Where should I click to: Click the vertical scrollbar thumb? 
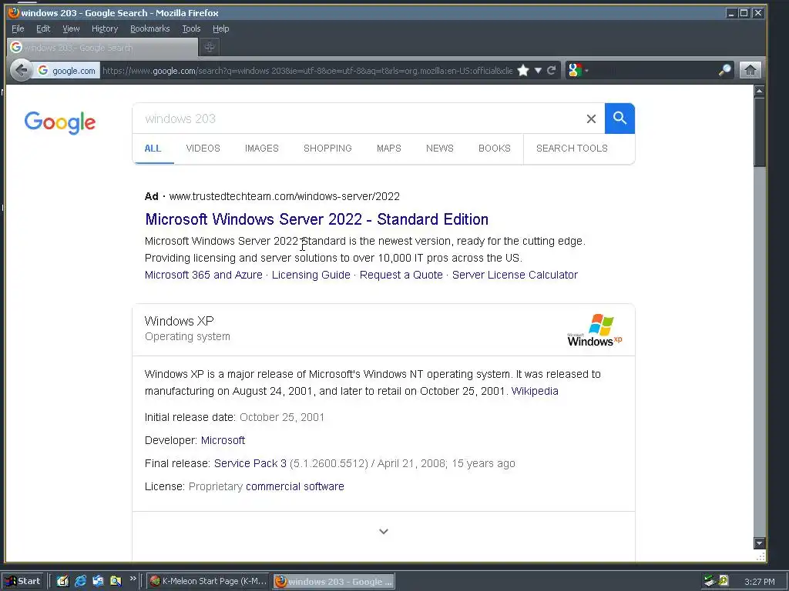(759, 132)
